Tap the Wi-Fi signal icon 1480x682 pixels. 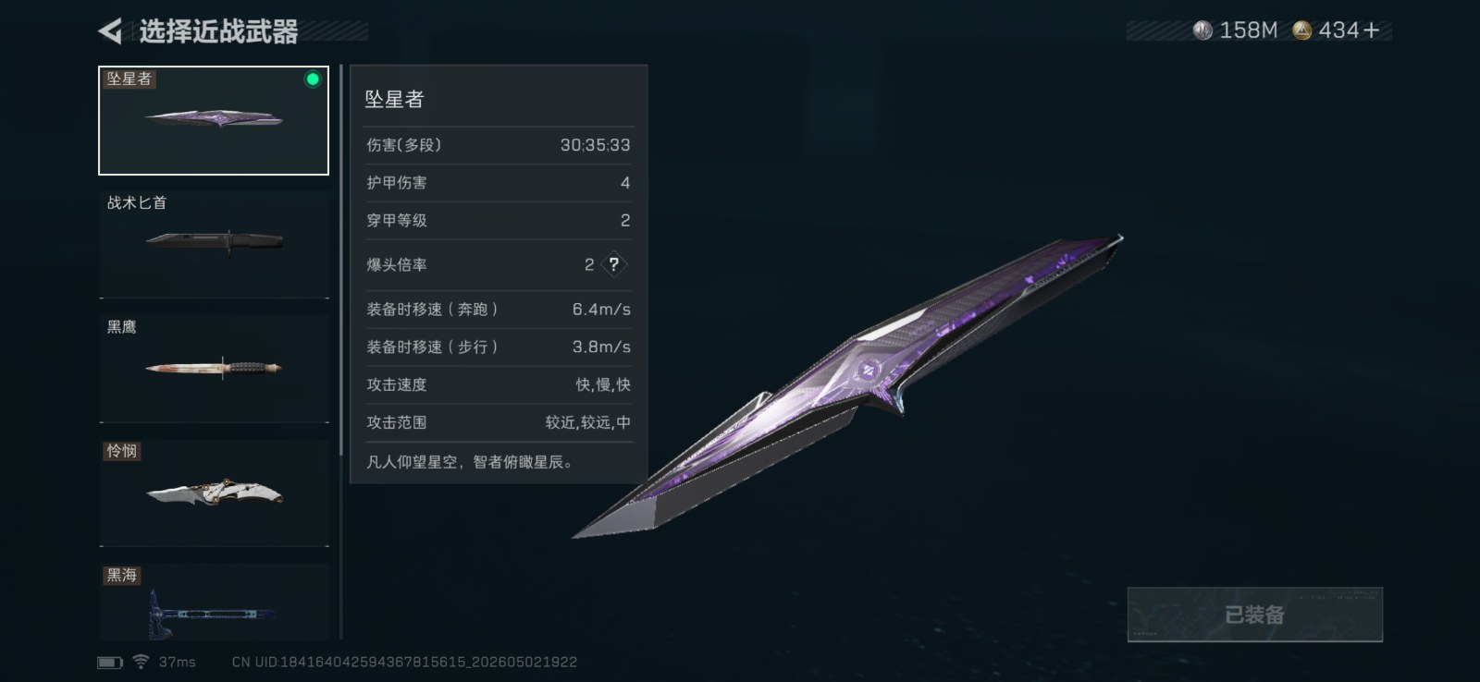(x=141, y=662)
